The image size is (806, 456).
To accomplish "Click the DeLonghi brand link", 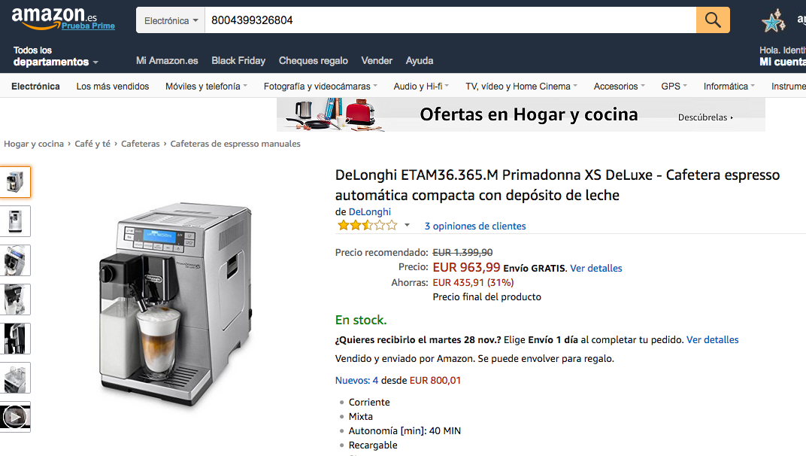I will [370, 212].
